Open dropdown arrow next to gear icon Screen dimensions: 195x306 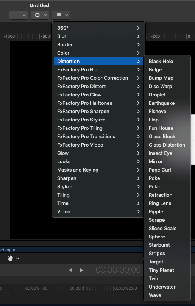pos(45,15)
